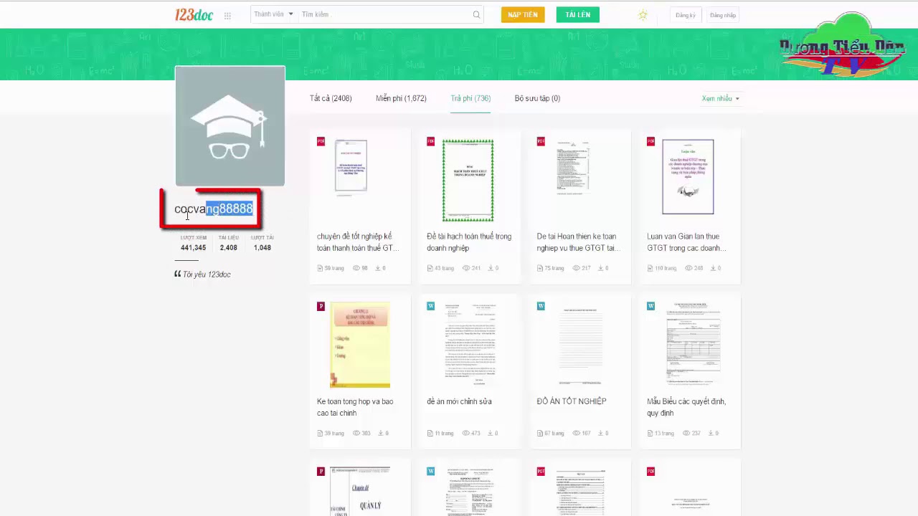Click title chuyên đề tốt nghiệp kế toán
Screen dimensions: 918x516
pos(357,242)
